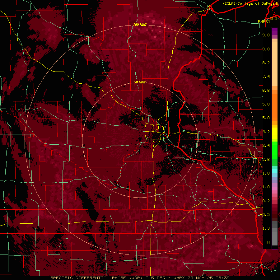Click the 3.4 scale value
Image resolution: width=280 pixels, height=280 pixels.
pyautogui.click(x=266, y=146)
